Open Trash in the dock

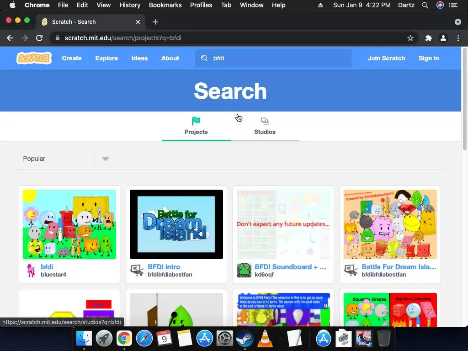tap(384, 339)
